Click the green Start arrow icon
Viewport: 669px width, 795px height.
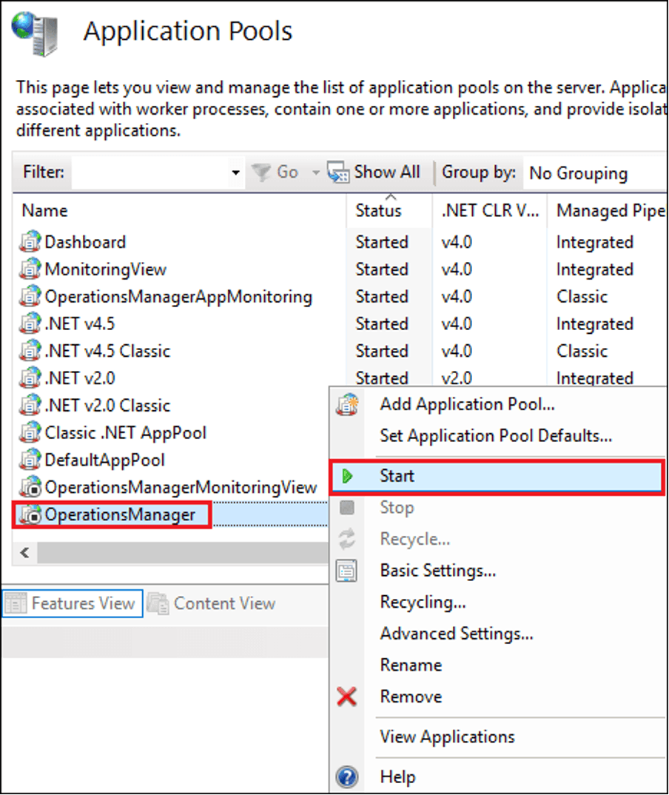347,477
